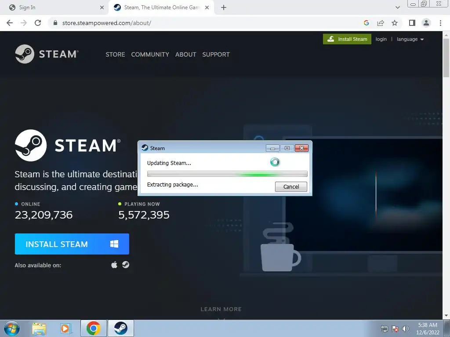450x337 pixels.
Task: Open Windows Explorer from the taskbar
Action: click(x=39, y=328)
